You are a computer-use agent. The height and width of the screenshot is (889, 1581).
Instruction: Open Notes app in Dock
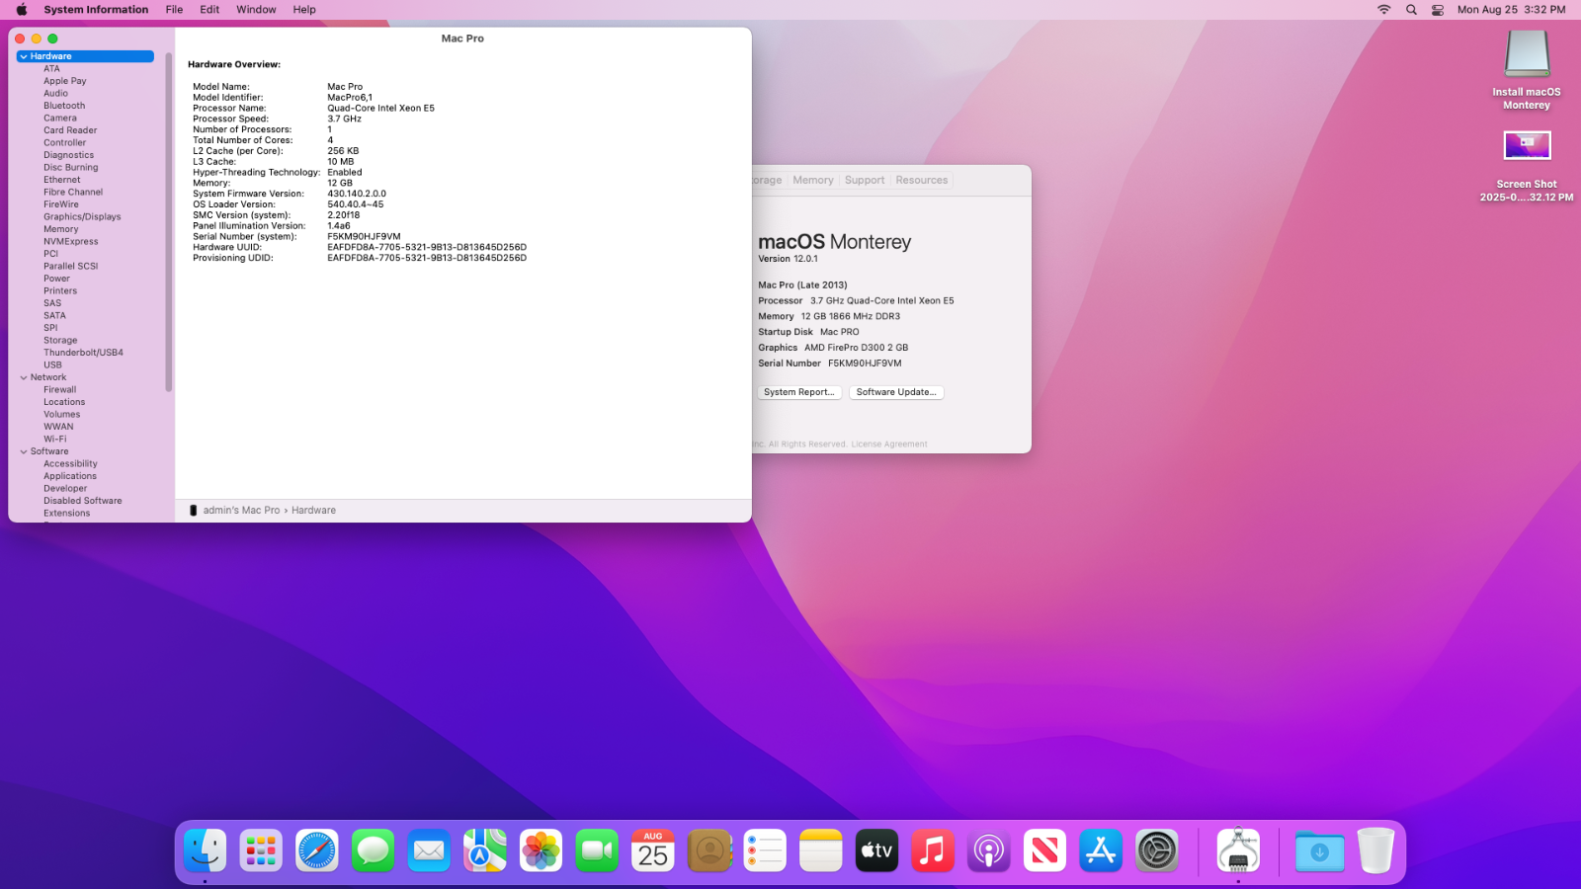pyautogui.click(x=821, y=850)
